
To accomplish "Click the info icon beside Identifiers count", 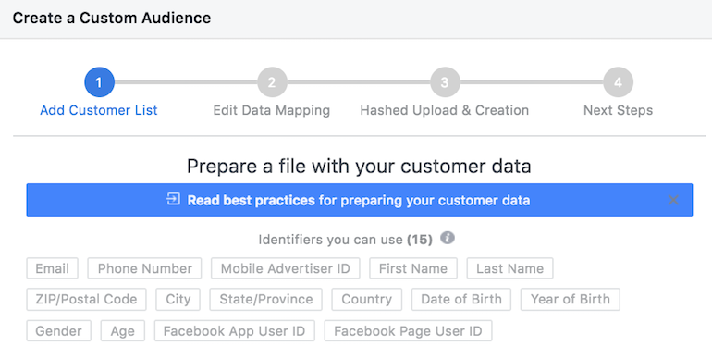I will coord(448,238).
